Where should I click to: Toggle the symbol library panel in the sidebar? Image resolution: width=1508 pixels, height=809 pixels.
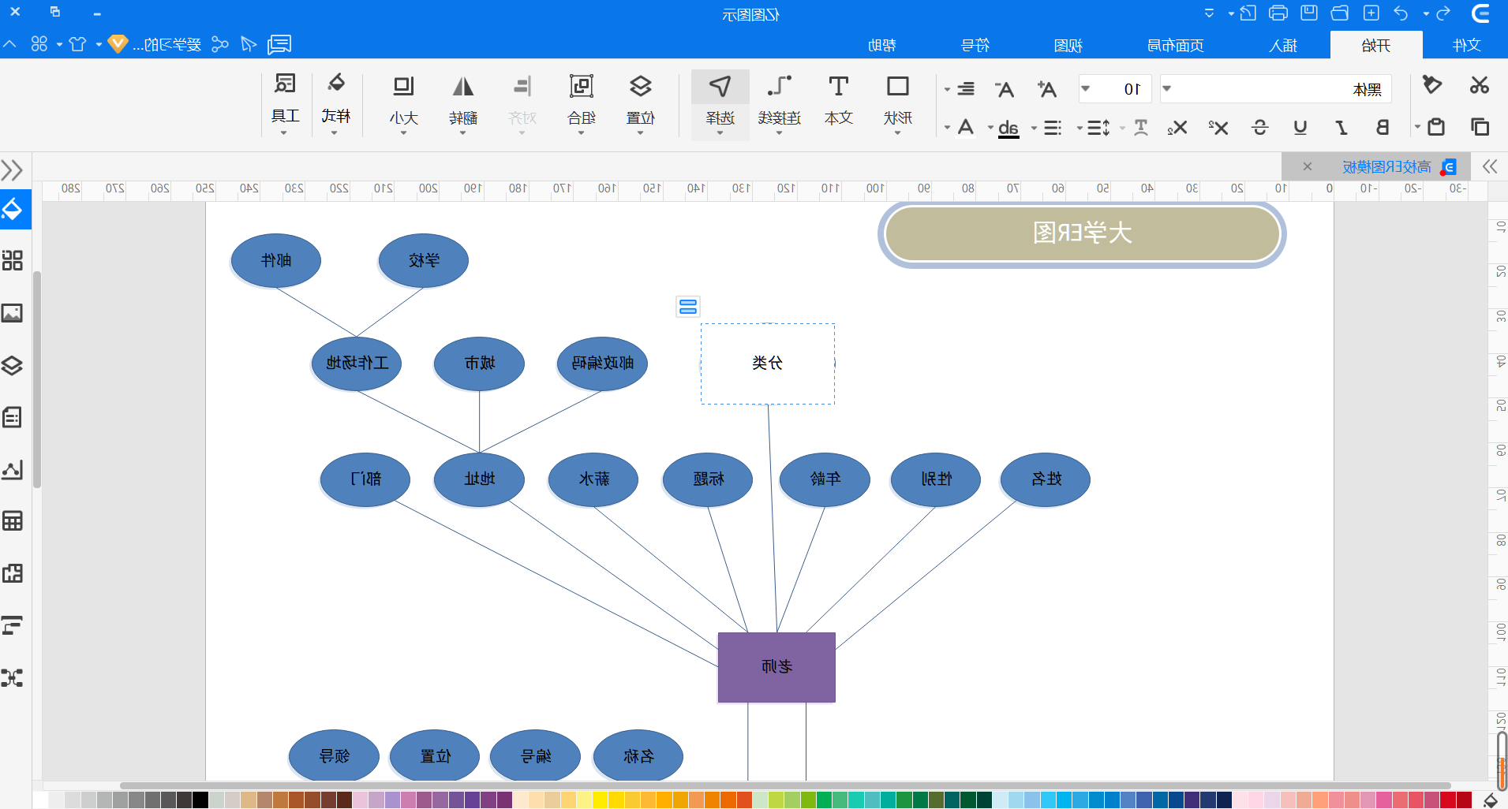[13, 260]
